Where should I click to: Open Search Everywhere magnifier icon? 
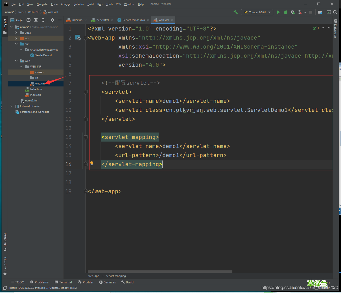[335, 12]
